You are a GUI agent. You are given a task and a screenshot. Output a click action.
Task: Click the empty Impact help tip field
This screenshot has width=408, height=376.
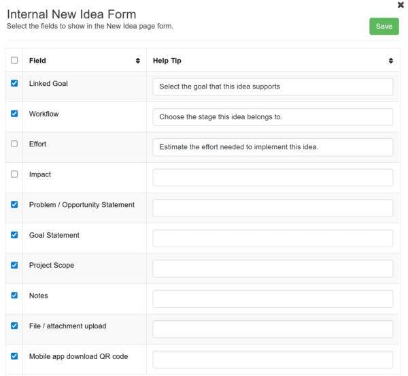click(273, 178)
